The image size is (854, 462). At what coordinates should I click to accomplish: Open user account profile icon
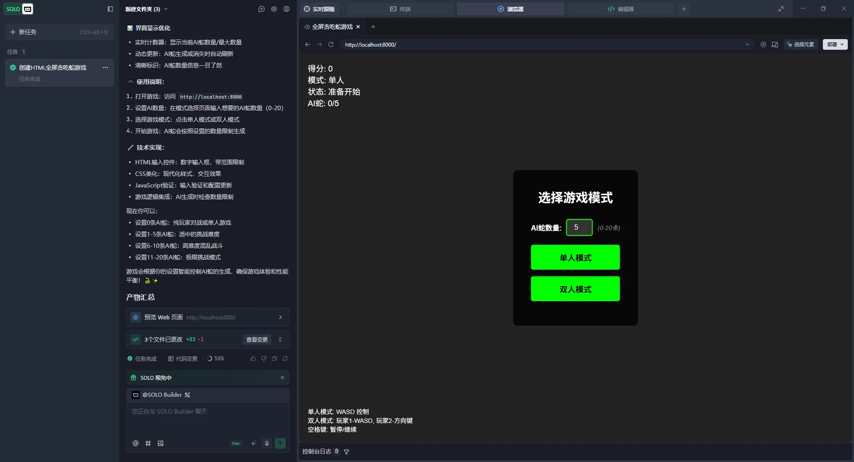[286, 9]
